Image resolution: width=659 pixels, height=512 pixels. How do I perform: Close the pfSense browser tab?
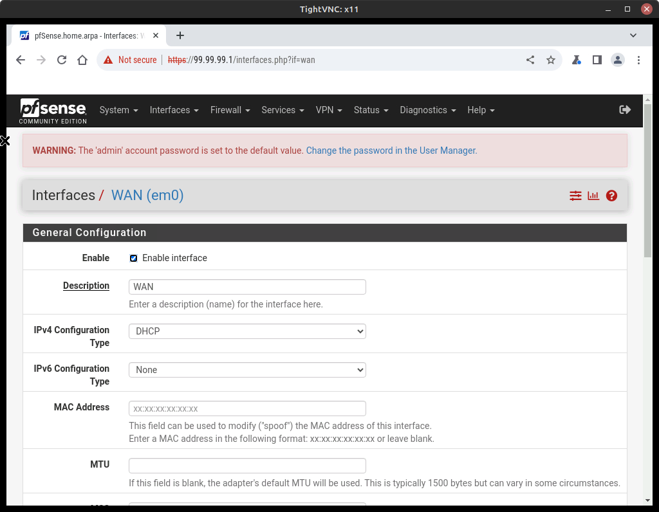[x=156, y=36]
